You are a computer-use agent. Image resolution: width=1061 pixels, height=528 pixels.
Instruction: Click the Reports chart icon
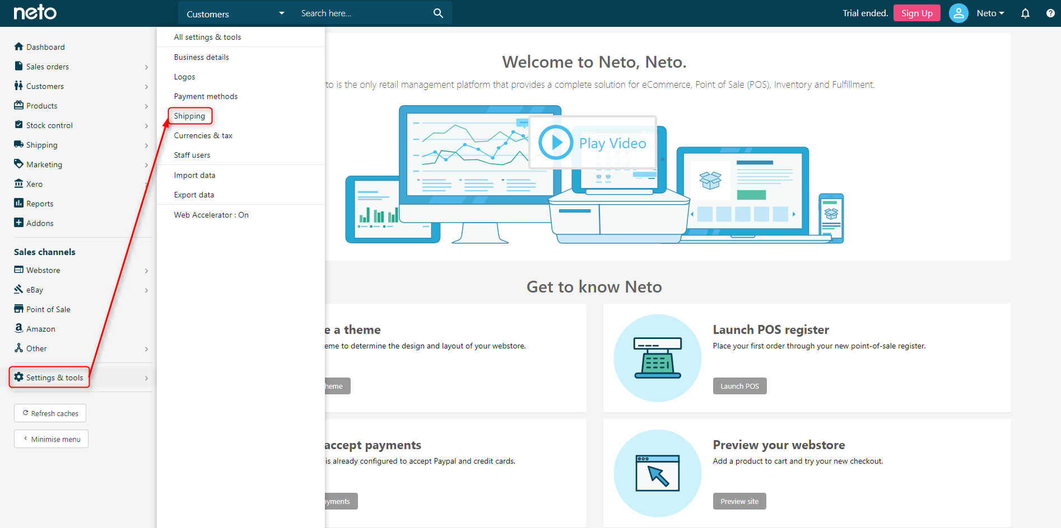(x=18, y=203)
